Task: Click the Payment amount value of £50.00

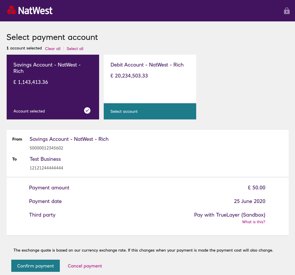Action: (x=257, y=188)
